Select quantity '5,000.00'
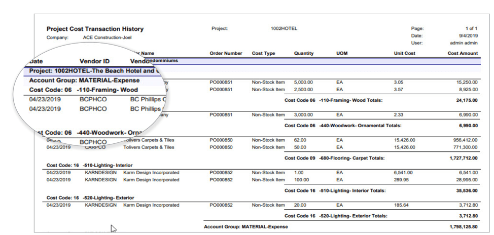This screenshot has height=235, width=494. click(303, 83)
